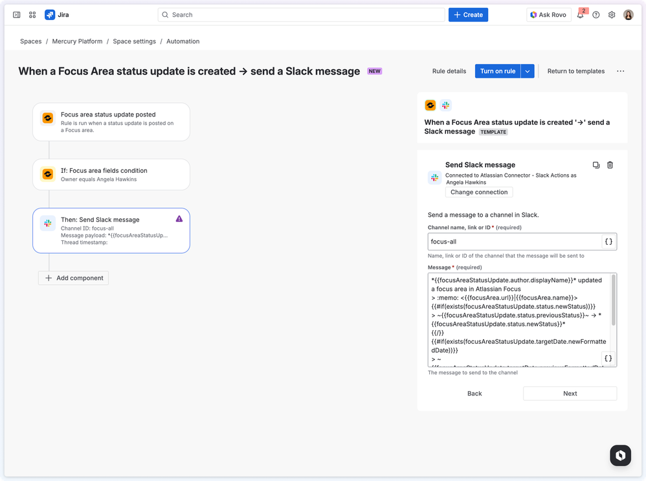Click Change connection button
Viewport: 646px width, 481px height.
tap(479, 192)
